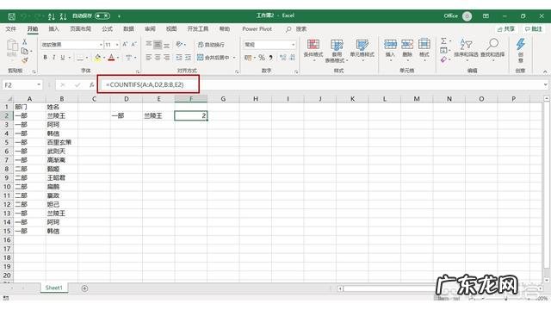Open Conditional Formatting dropdown
Viewport: 551px width, 310px height.
pos(313,51)
